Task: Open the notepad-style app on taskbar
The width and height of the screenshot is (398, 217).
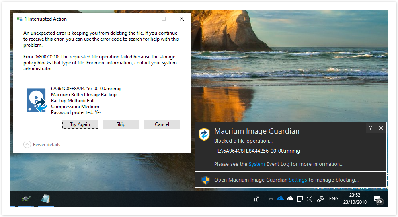Action: 45,199
